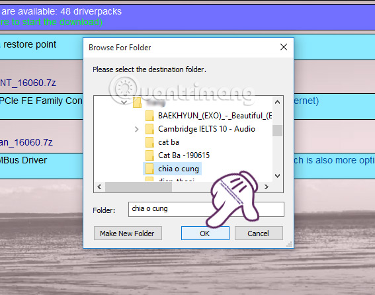Close the Browse For Folder dialog
375x295 pixels.
tap(284, 47)
